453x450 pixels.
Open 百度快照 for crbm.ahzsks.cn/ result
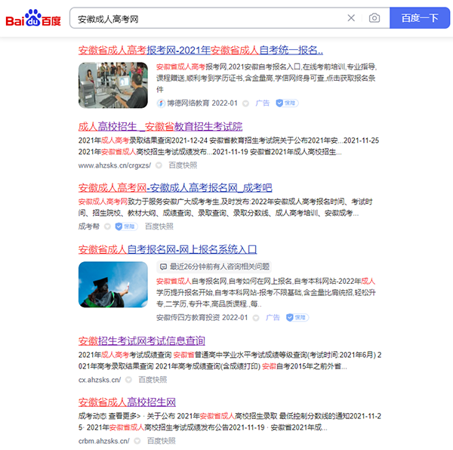pos(162,441)
